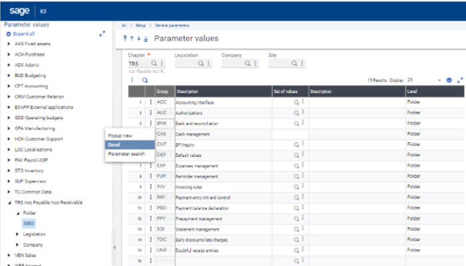Open row actions for the ACC group
Image resolution: width=466 pixels, height=266 pixels.
point(151,102)
